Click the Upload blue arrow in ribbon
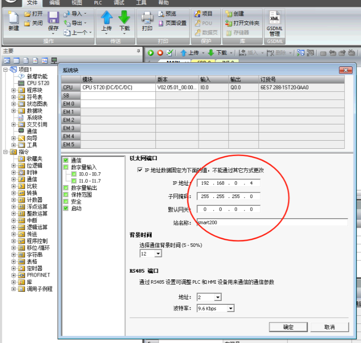The width and height of the screenshot is (361, 343). pos(106,18)
